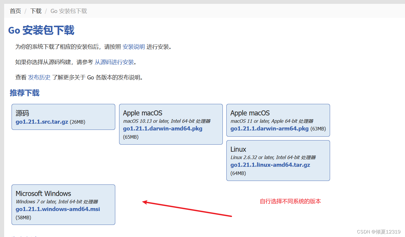Go to 首页 breadcrumb link
This screenshot has width=405, height=237.
pyautogui.click(x=15, y=11)
